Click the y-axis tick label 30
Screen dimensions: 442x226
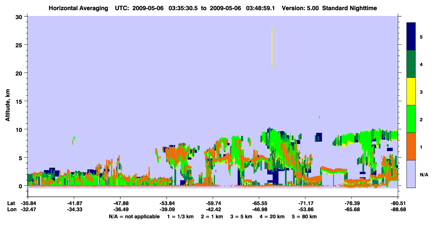(19, 17)
